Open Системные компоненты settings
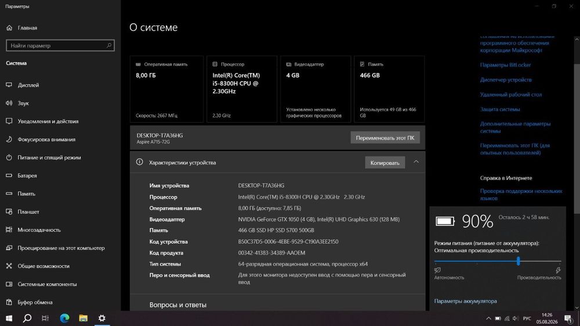The image size is (580, 326). pos(48,284)
